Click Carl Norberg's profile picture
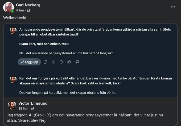Screen dimensions: 181x126 point(8,7)
